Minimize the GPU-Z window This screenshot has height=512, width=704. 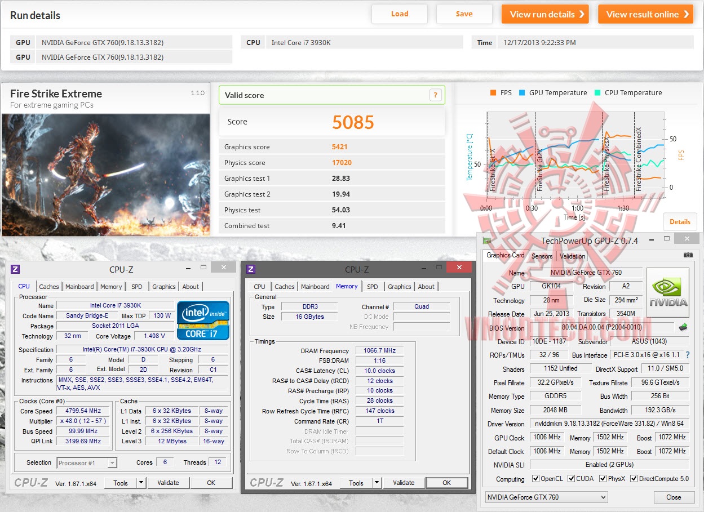651,240
